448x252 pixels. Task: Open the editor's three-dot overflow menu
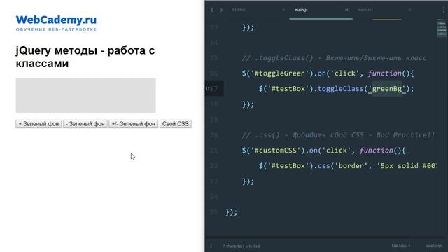coord(443,10)
